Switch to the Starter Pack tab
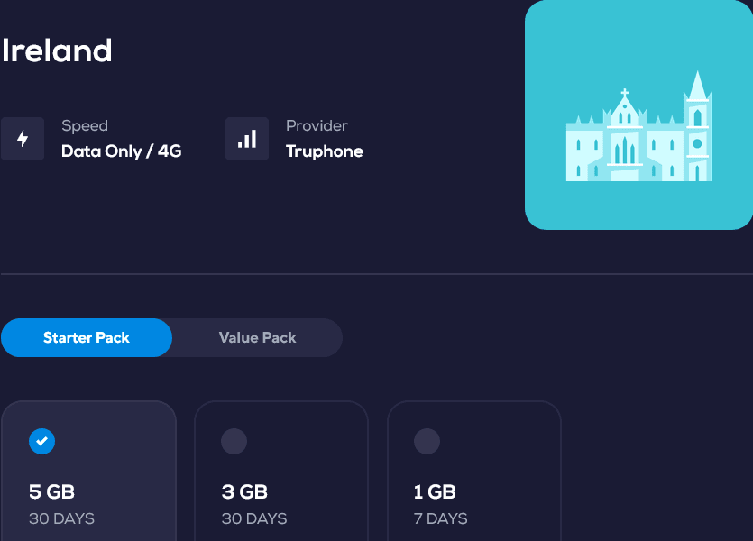 87,338
